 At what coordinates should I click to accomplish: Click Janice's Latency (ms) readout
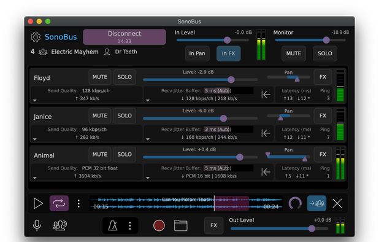coord(296,133)
